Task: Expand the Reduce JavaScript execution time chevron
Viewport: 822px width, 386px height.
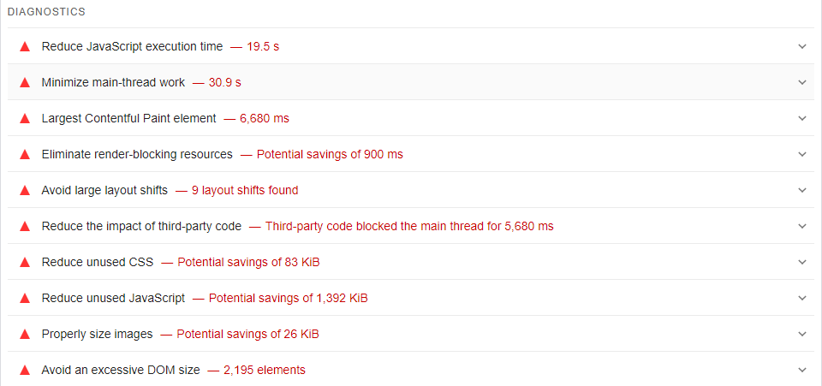Action: point(801,46)
